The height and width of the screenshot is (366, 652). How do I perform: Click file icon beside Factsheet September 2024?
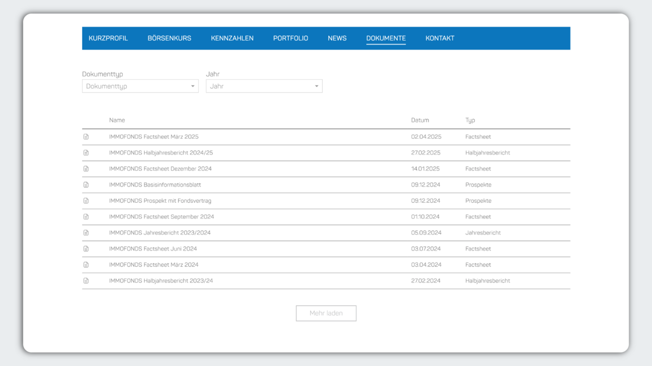86,217
